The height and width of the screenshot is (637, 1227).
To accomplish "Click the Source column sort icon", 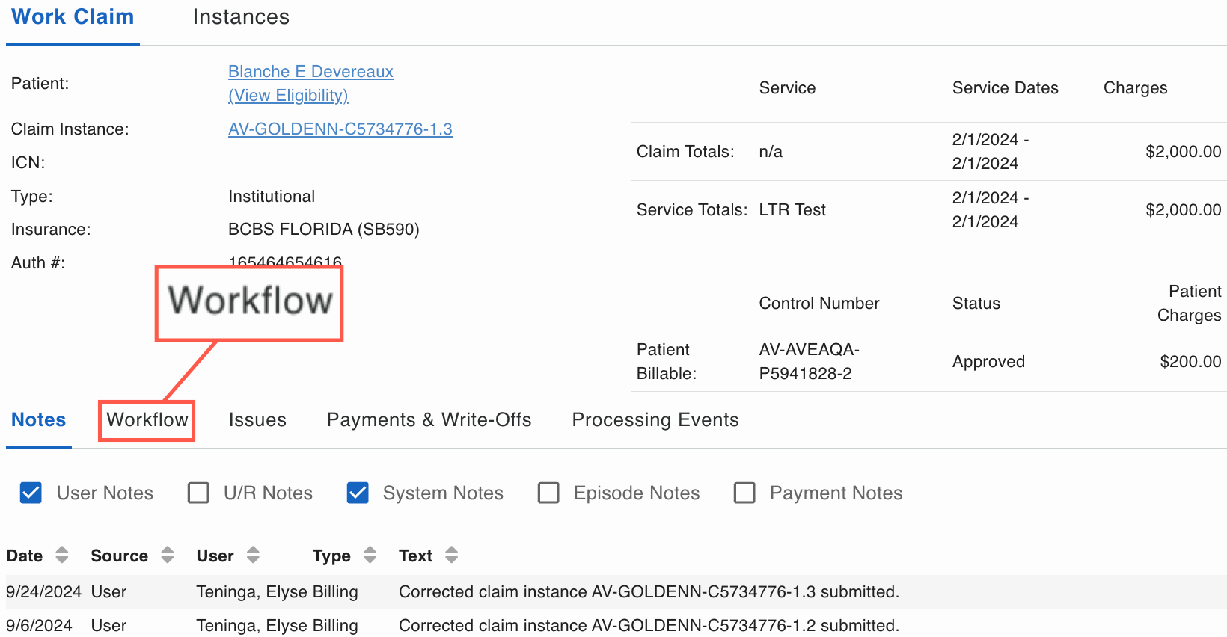I will click(x=168, y=555).
